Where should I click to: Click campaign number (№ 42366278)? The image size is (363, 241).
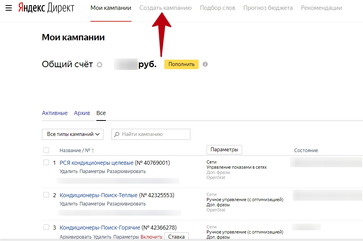(159, 228)
